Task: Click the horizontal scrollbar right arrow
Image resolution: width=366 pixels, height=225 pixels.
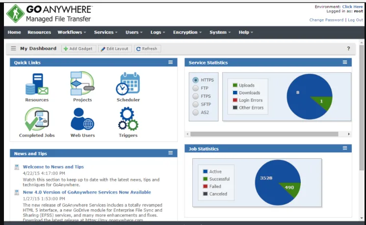Action: pos(349,134)
